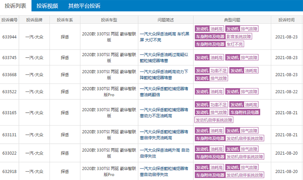Click the 排气故障 tag in row 633022
Image resolution: width=303 pixels, height=180 pixels.
[249, 149]
